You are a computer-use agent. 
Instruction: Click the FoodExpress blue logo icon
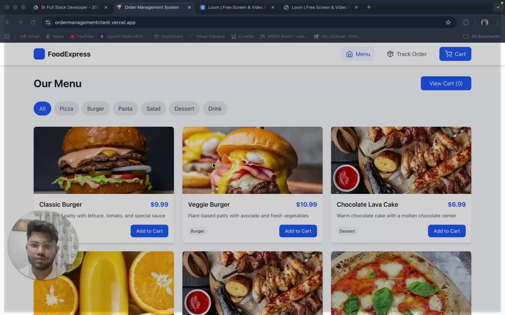tap(39, 54)
